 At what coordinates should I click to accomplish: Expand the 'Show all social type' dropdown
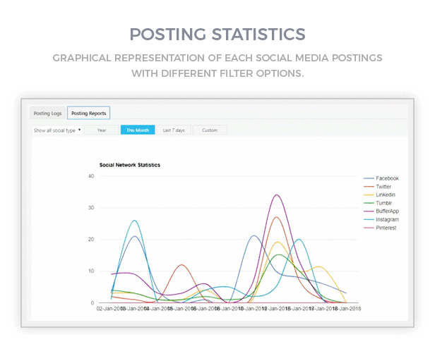coord(58,130)
